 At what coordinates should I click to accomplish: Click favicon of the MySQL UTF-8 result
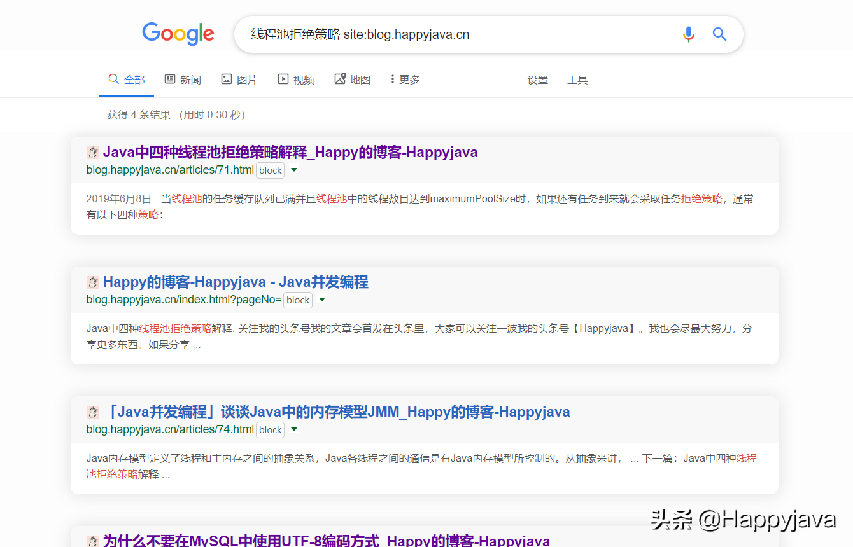(93, 541)
